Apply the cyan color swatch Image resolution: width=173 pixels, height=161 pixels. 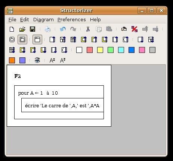point(121,50)
